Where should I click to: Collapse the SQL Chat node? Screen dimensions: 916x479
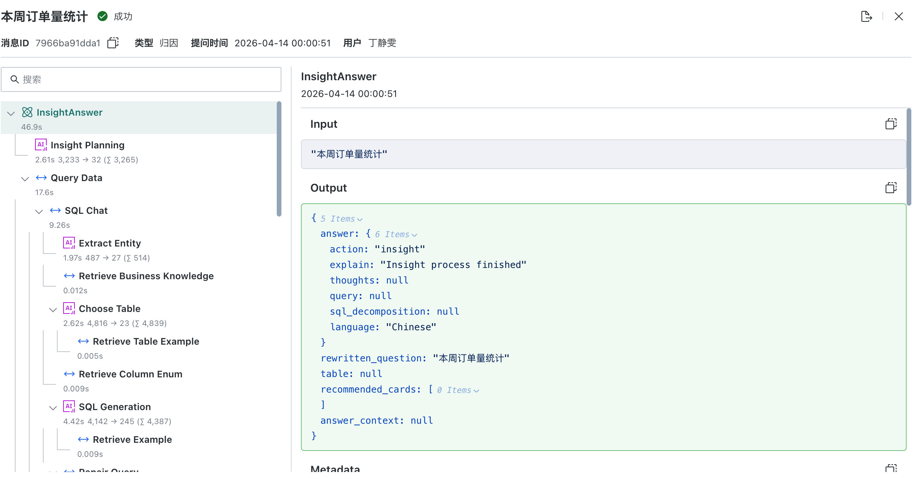pos(39,211)
